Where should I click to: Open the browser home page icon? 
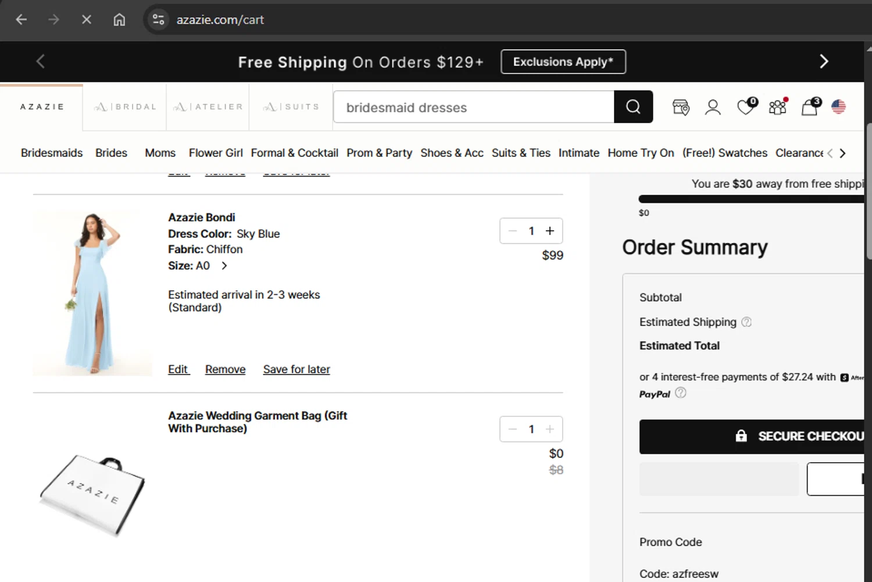pyautogui.click(x=119, y=20)
